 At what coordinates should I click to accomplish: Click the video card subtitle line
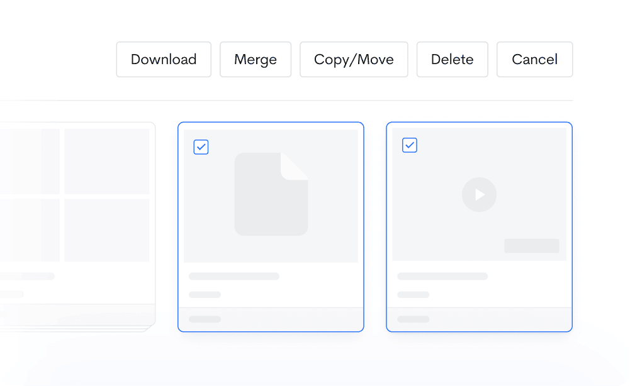pos(413,294)
